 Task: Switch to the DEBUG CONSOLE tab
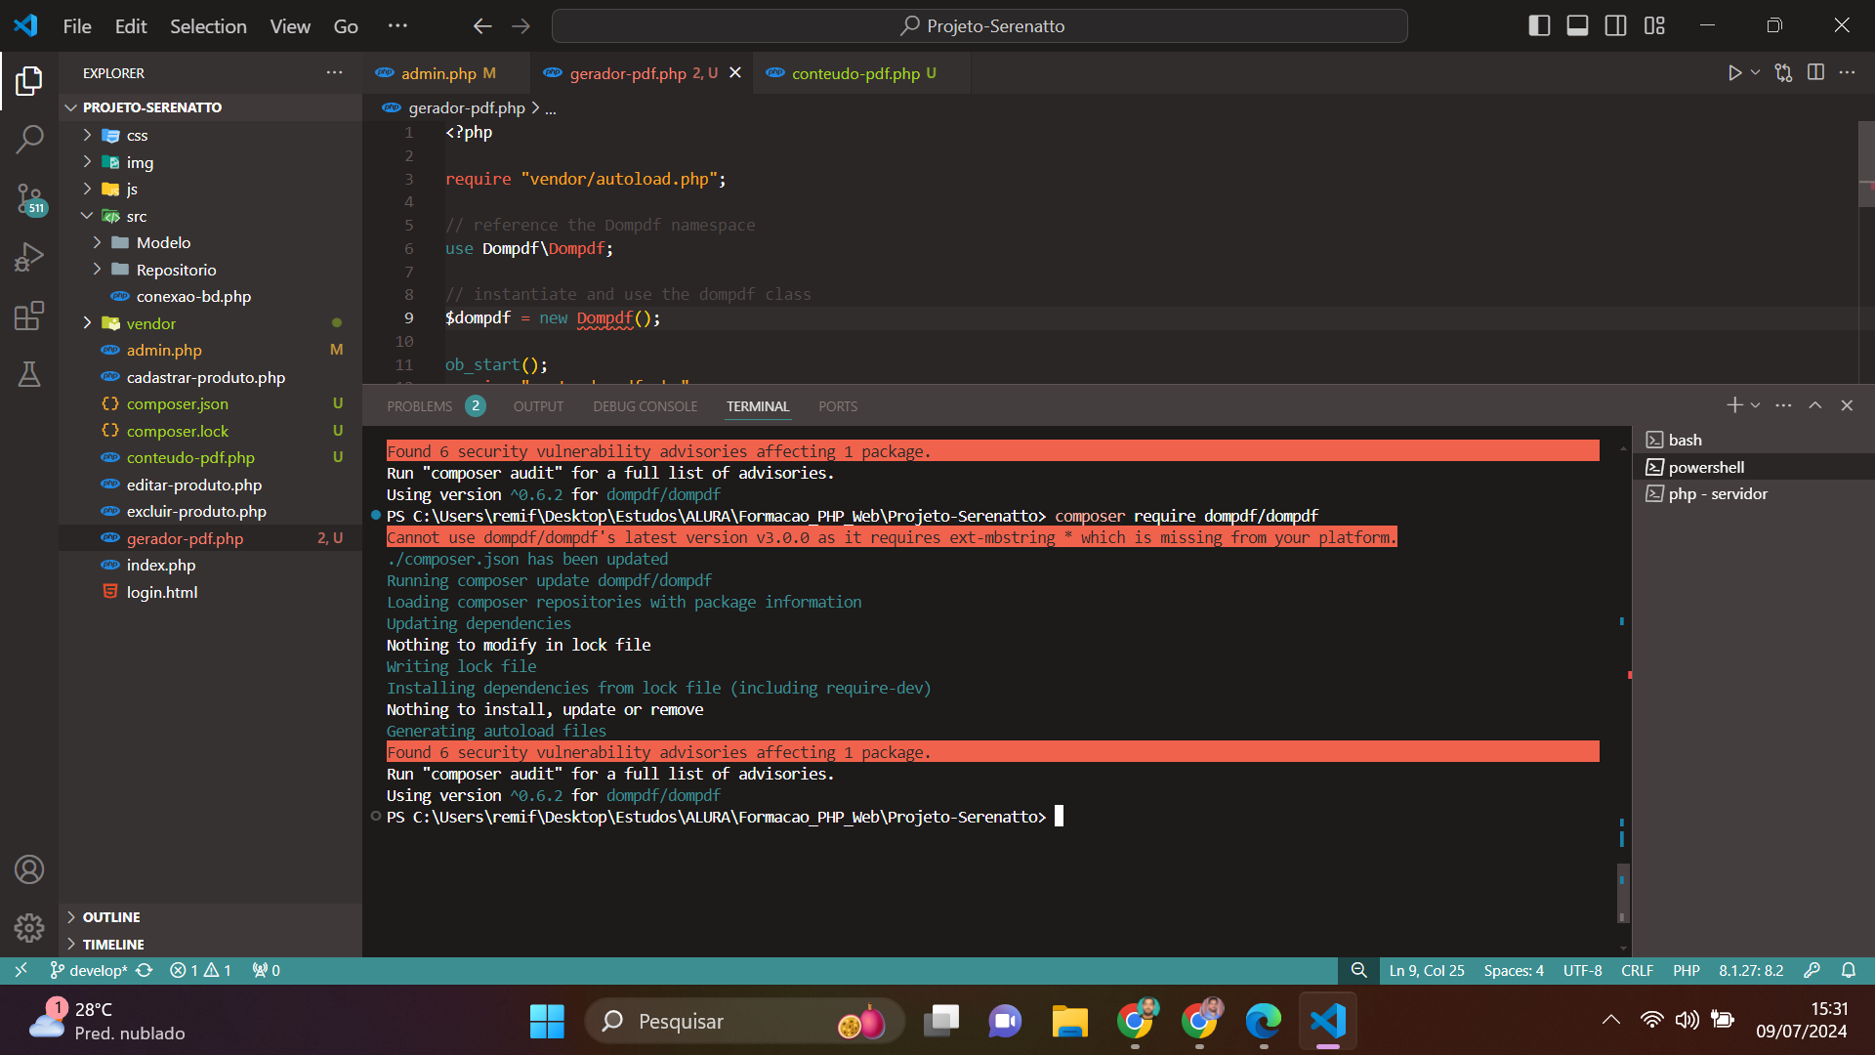tap(645, 406)
